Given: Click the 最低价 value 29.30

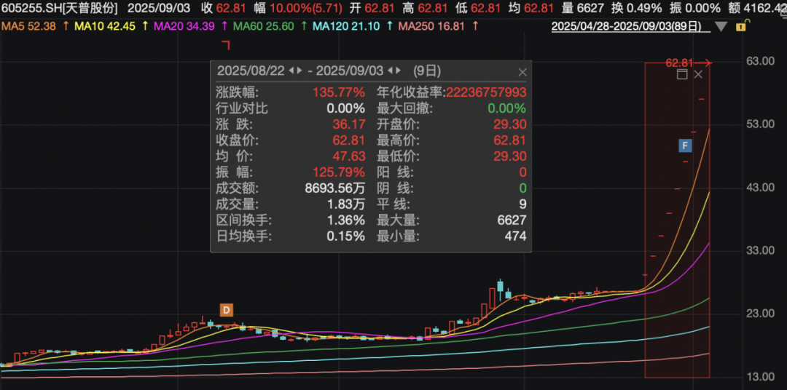Looking at the screenshot, I should (x=510, y=156).
